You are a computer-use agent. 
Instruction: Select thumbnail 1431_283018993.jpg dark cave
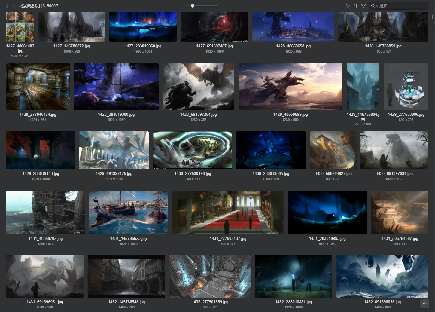pos(327,213)
